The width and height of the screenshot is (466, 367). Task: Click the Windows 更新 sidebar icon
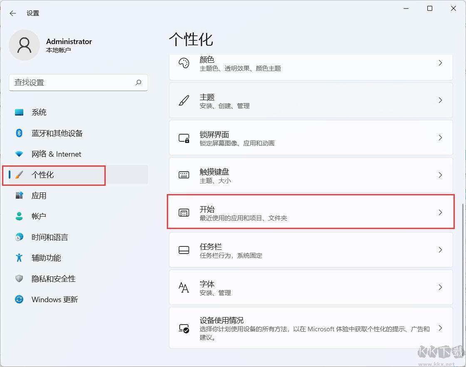19,299
